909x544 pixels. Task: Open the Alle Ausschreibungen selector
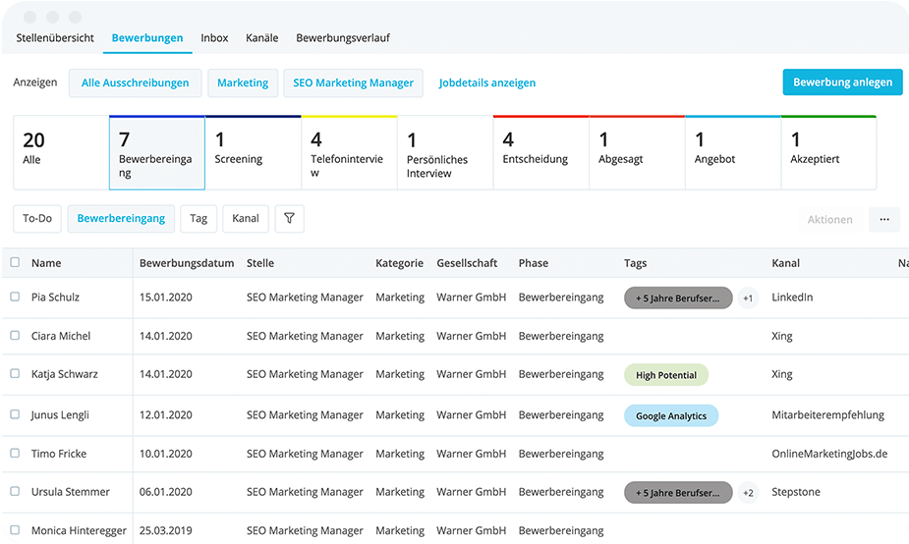coord(135,82)
